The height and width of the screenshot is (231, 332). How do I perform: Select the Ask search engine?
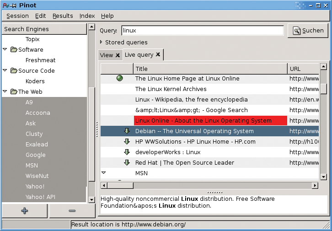tap(31, 123)
